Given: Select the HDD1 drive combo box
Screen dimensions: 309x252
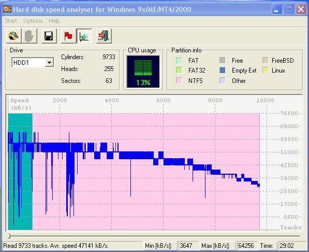Looking at the screenshot, I should click(33, 63).
